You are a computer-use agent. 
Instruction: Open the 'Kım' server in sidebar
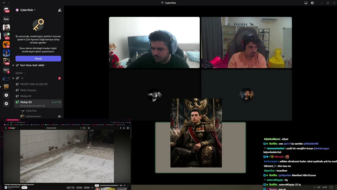(x=6, y=19)
